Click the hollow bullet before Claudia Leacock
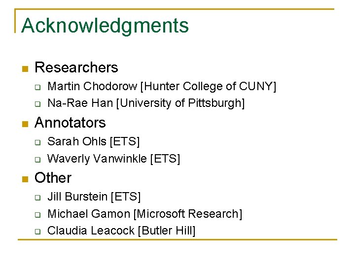Viewport: 355px width, 266px height. pos(36,232)
